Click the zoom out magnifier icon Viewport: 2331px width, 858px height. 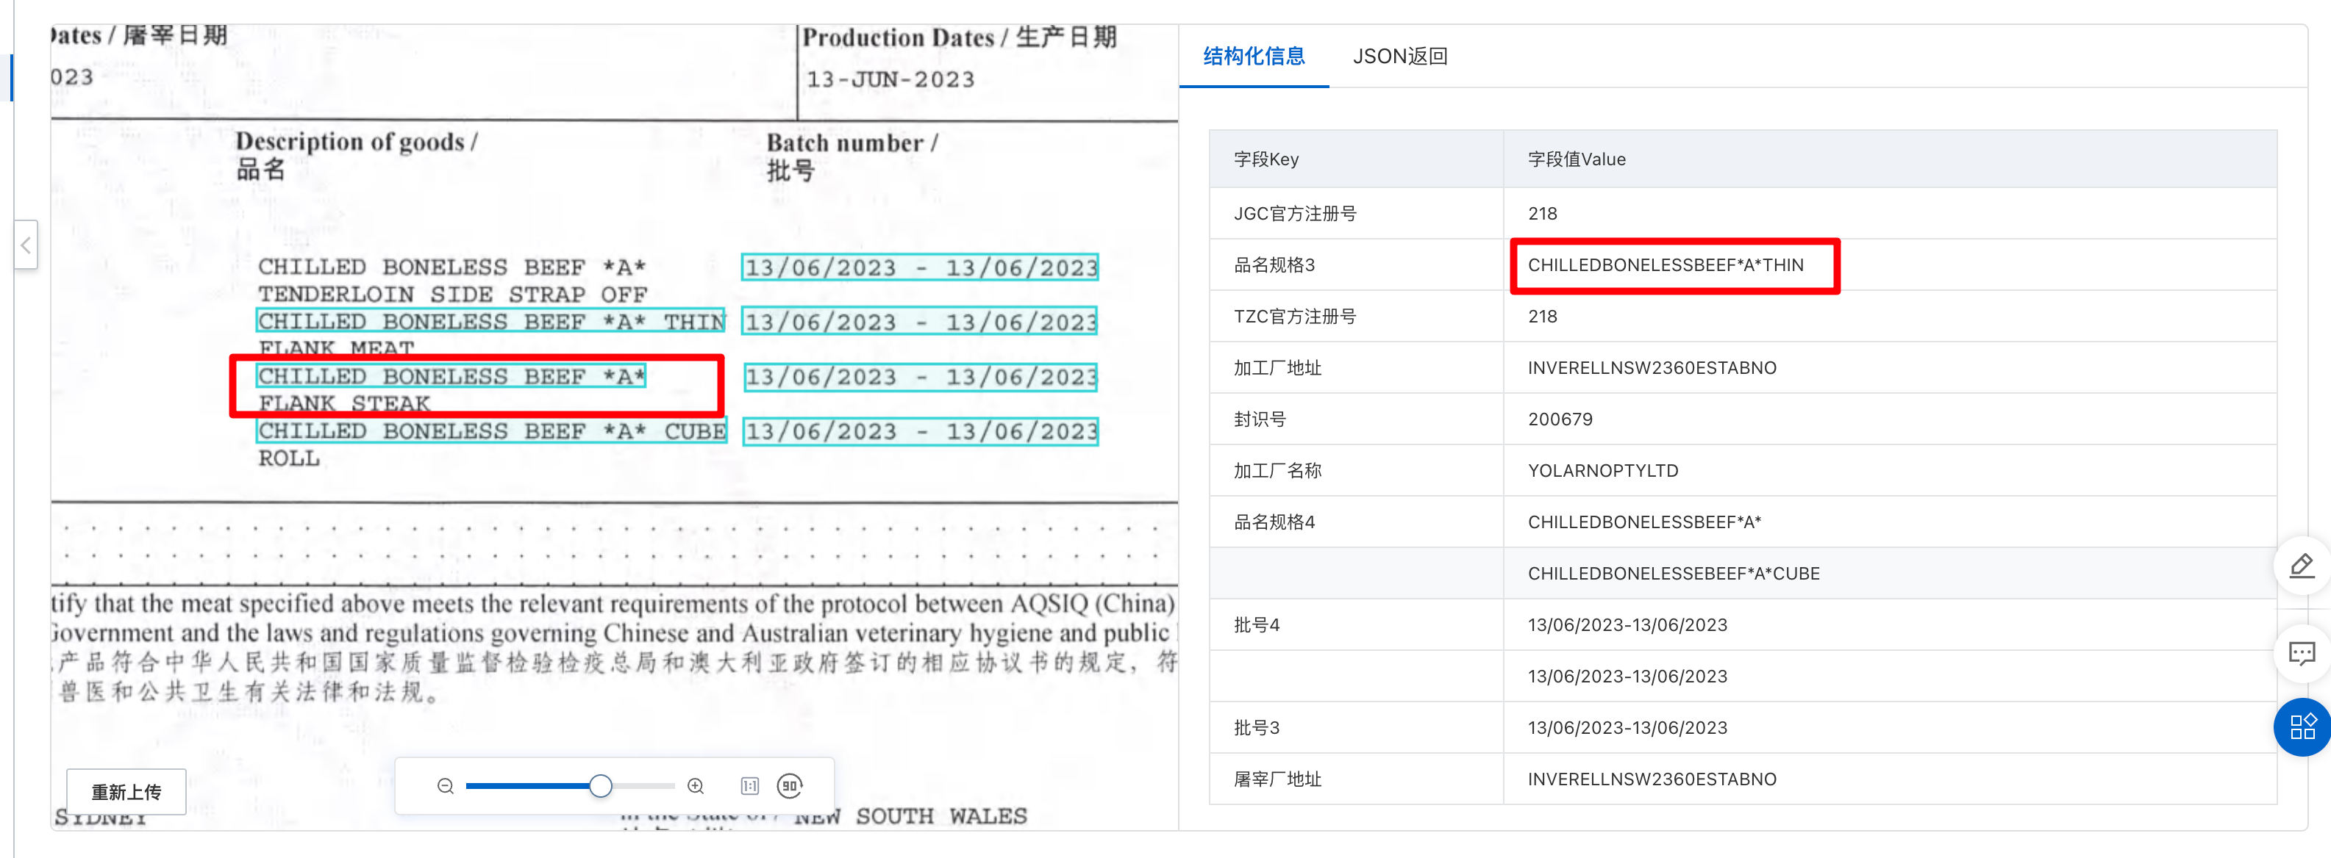click(445, 786)
